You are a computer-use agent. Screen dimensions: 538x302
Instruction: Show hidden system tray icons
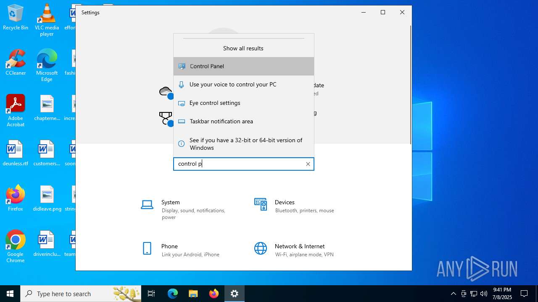coord(453,294)
